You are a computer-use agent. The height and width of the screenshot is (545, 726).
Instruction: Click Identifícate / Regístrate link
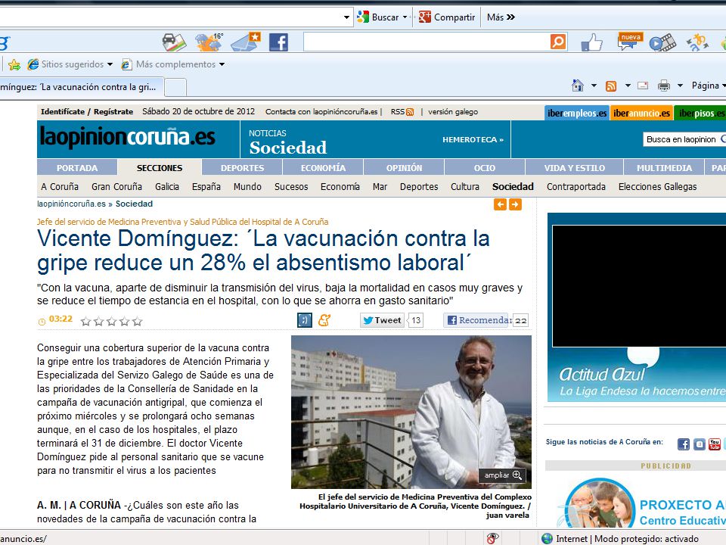tap(86, 112)
